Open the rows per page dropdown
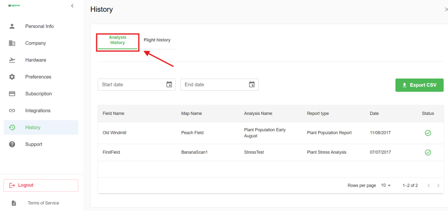 (385, 185)
